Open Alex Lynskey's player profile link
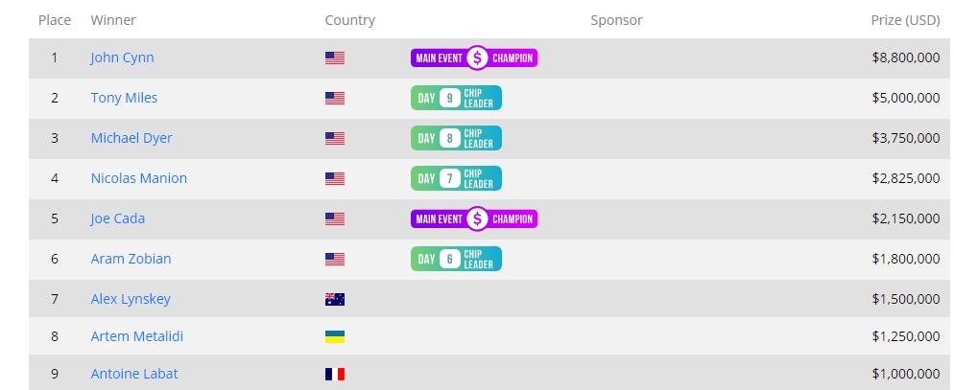The height and width of the screenshot is (390, 954). coord(131,299)
